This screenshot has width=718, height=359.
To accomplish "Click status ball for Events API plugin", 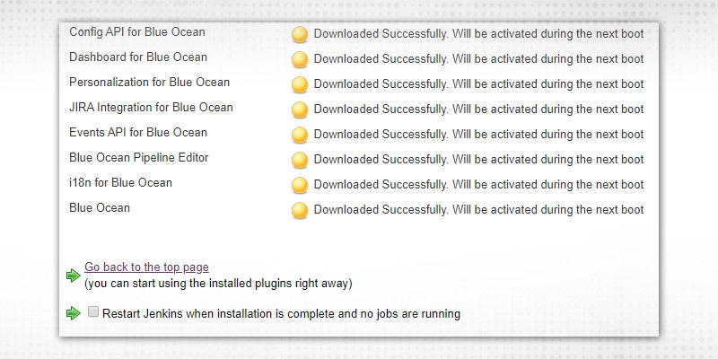I will (x=300, y=136).
